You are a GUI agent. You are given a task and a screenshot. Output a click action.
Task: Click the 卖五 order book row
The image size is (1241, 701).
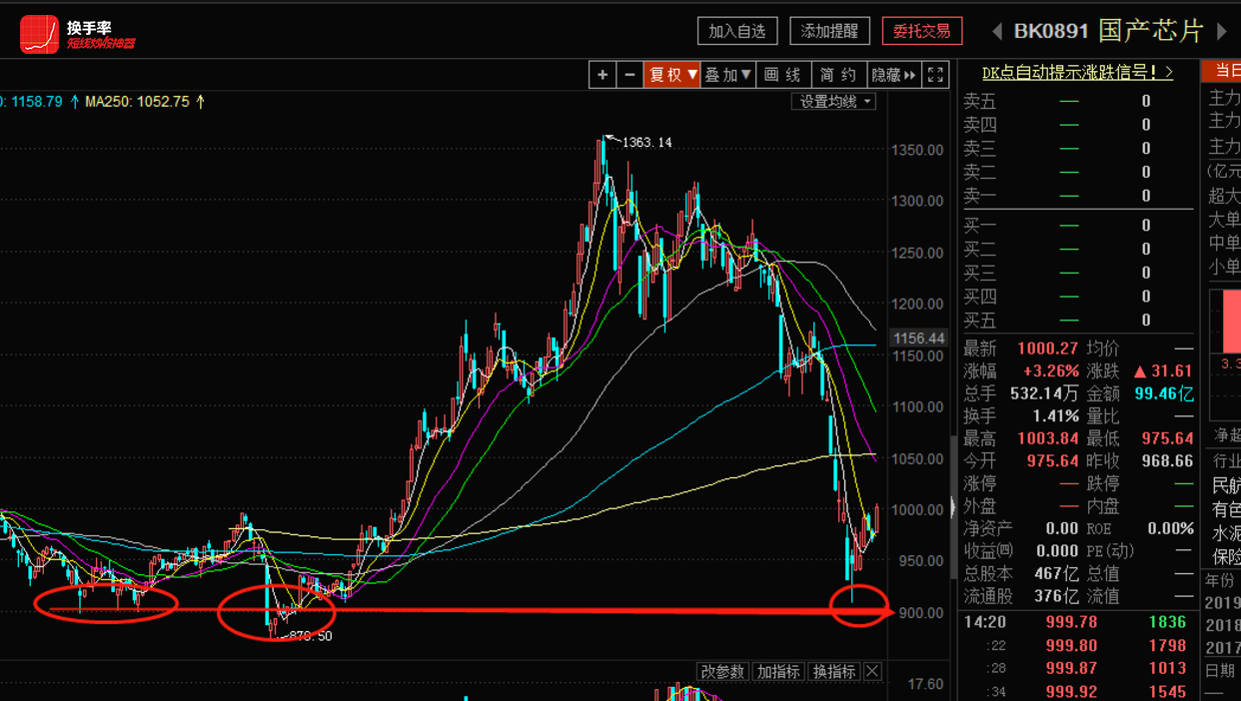click(x=1077, y=101)
